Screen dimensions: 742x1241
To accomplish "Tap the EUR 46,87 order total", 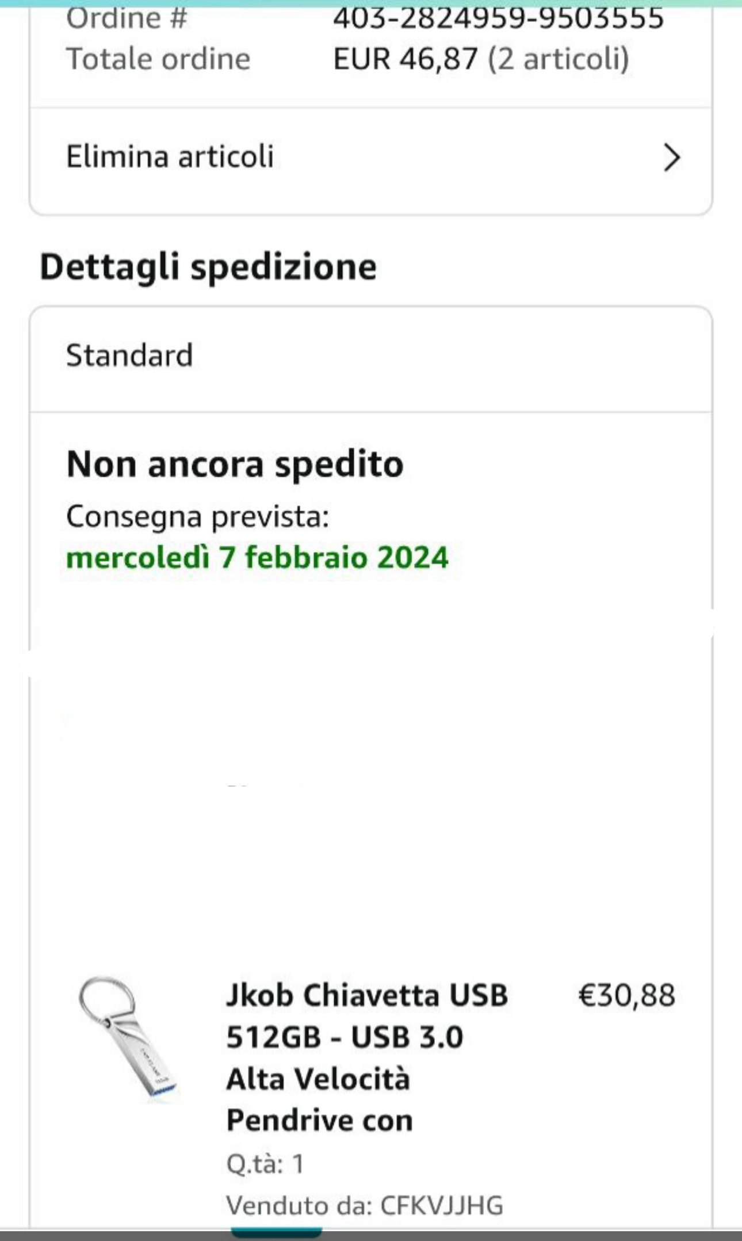I will 406,59.
